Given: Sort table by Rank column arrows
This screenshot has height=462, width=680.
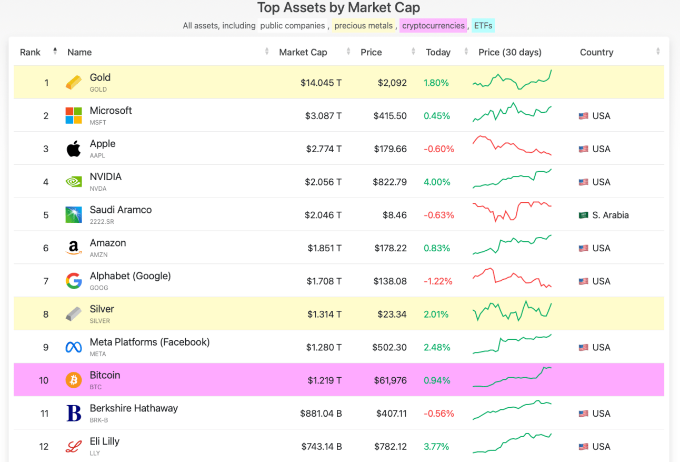Looking at the screenshot, I should pyautogui.click(x=55, y=52).
